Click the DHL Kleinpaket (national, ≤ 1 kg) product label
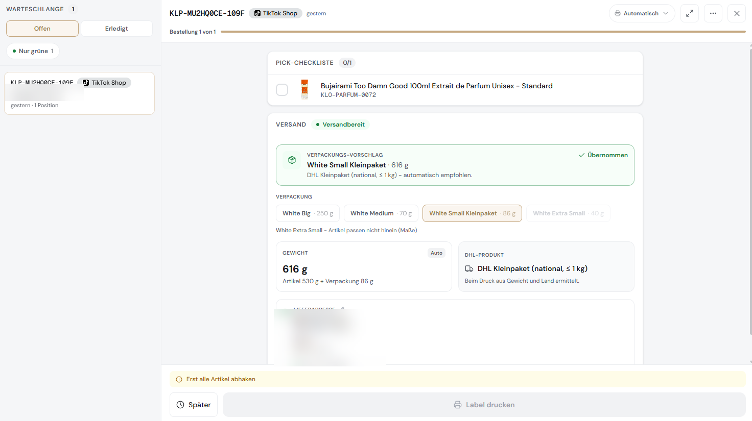Screen dimensions: 752x421 pyautogui.click(x=532, y=268)
